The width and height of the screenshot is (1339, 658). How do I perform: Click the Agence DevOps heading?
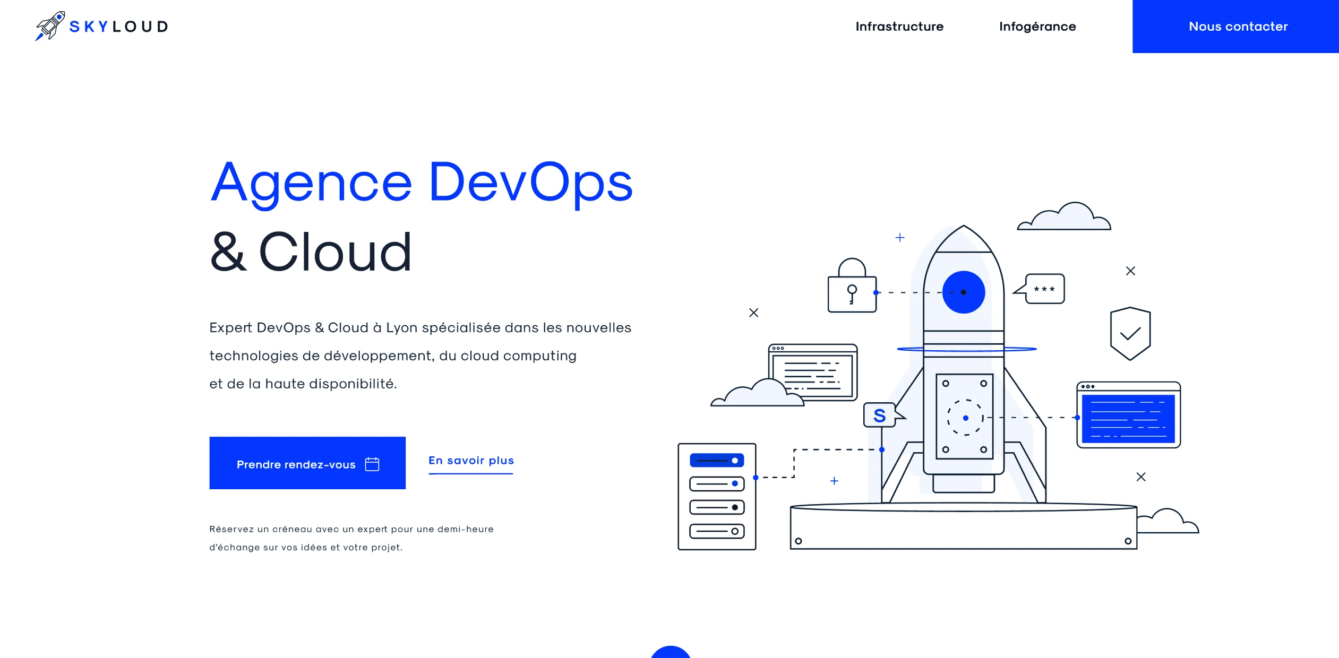tap(422, 182)
